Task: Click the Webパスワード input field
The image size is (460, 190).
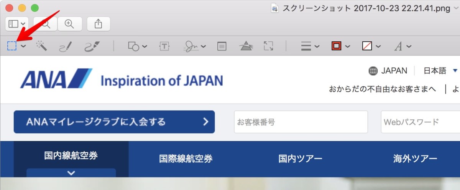Action: coord(421,122)
